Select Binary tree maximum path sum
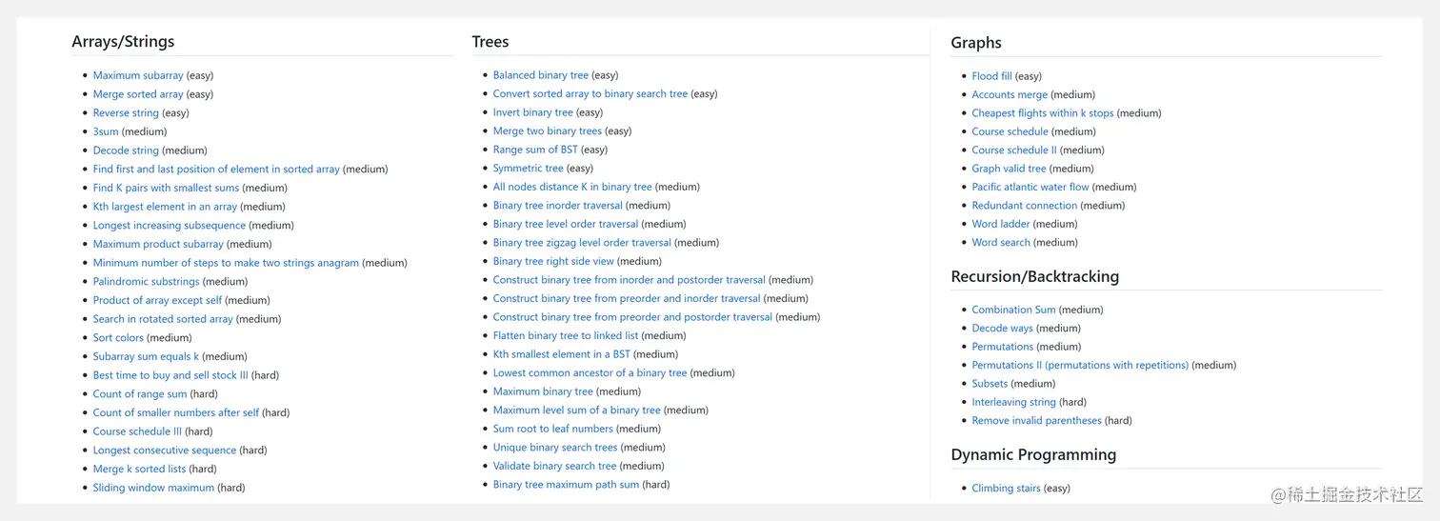The image size is (1440, 521). tap(566, 485)
